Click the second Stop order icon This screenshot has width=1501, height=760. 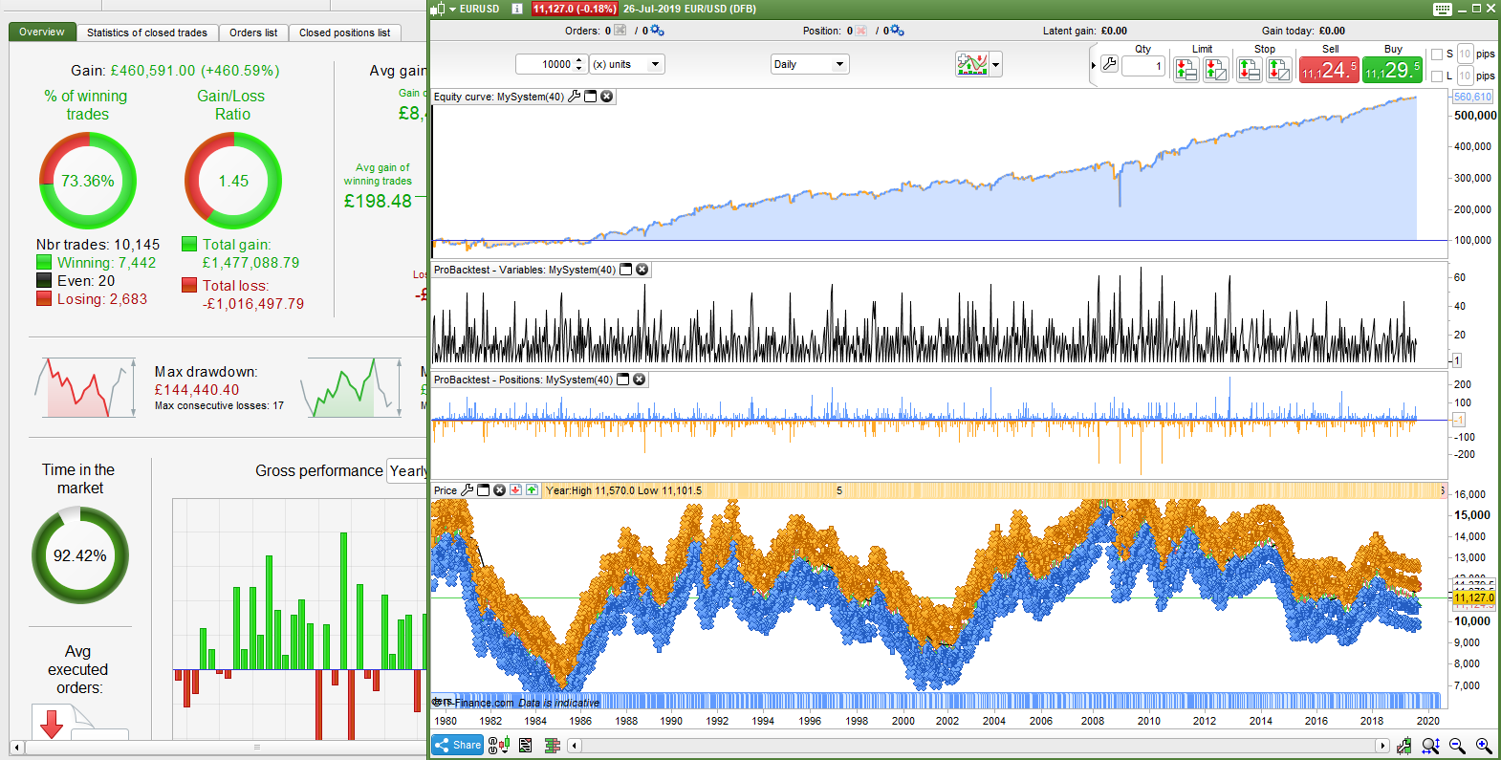point(1279,69)
